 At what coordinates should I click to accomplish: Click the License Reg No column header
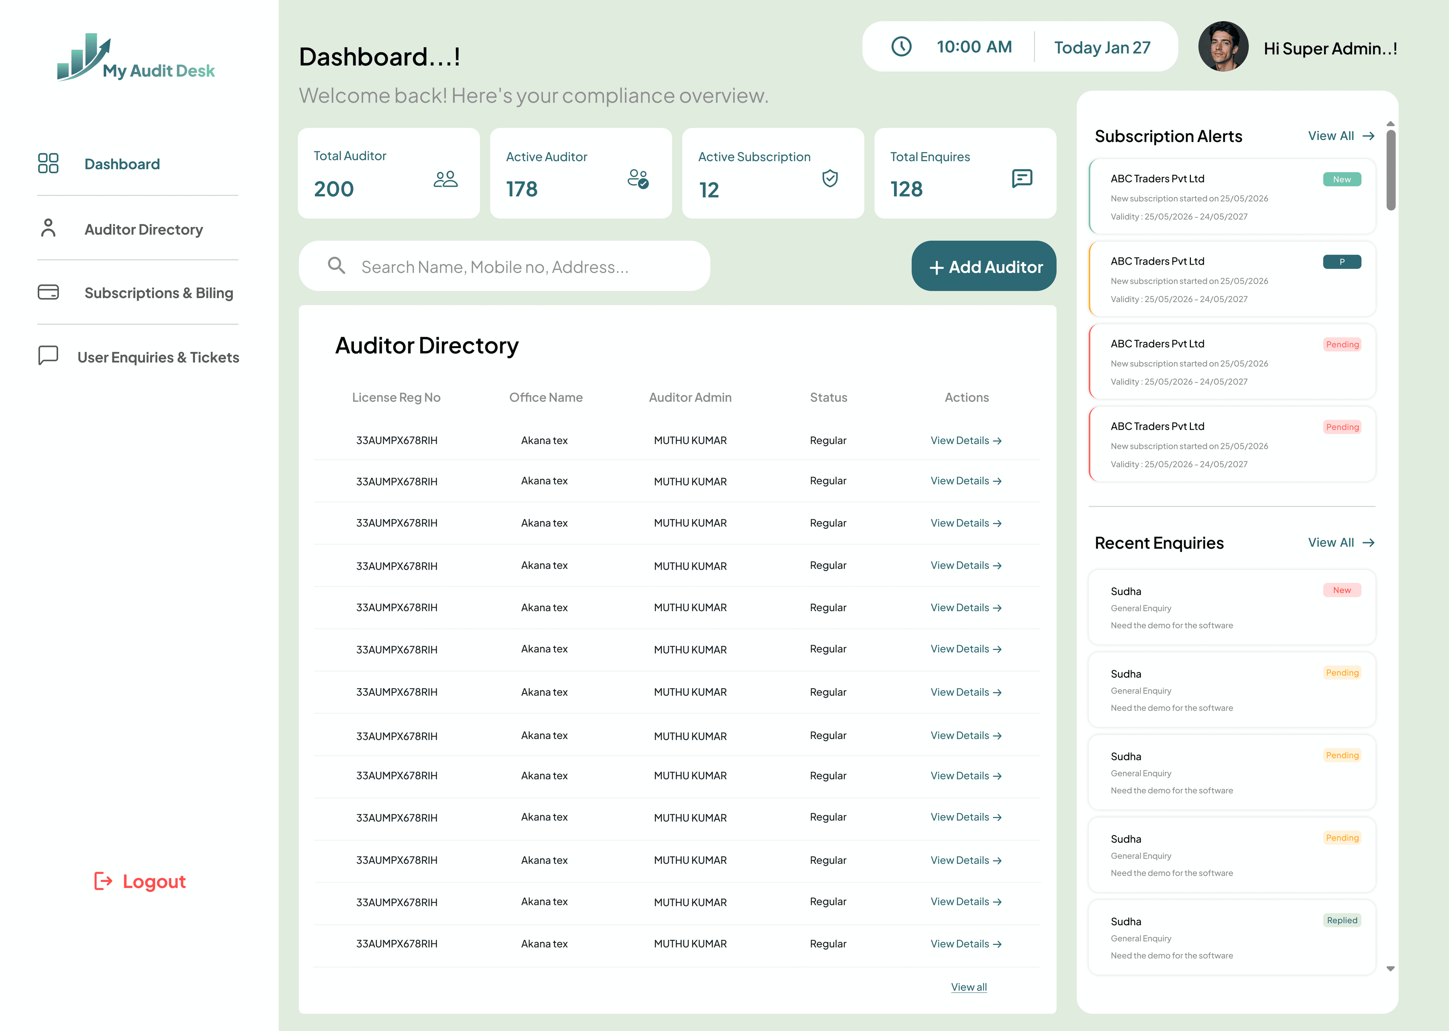(397, 398)
